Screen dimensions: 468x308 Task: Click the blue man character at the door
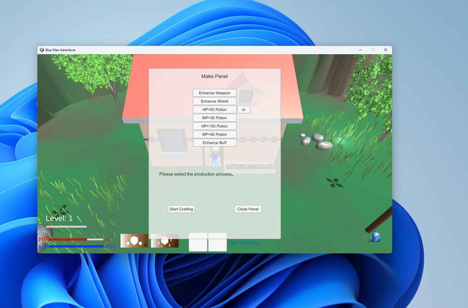(x=214, y=157)
